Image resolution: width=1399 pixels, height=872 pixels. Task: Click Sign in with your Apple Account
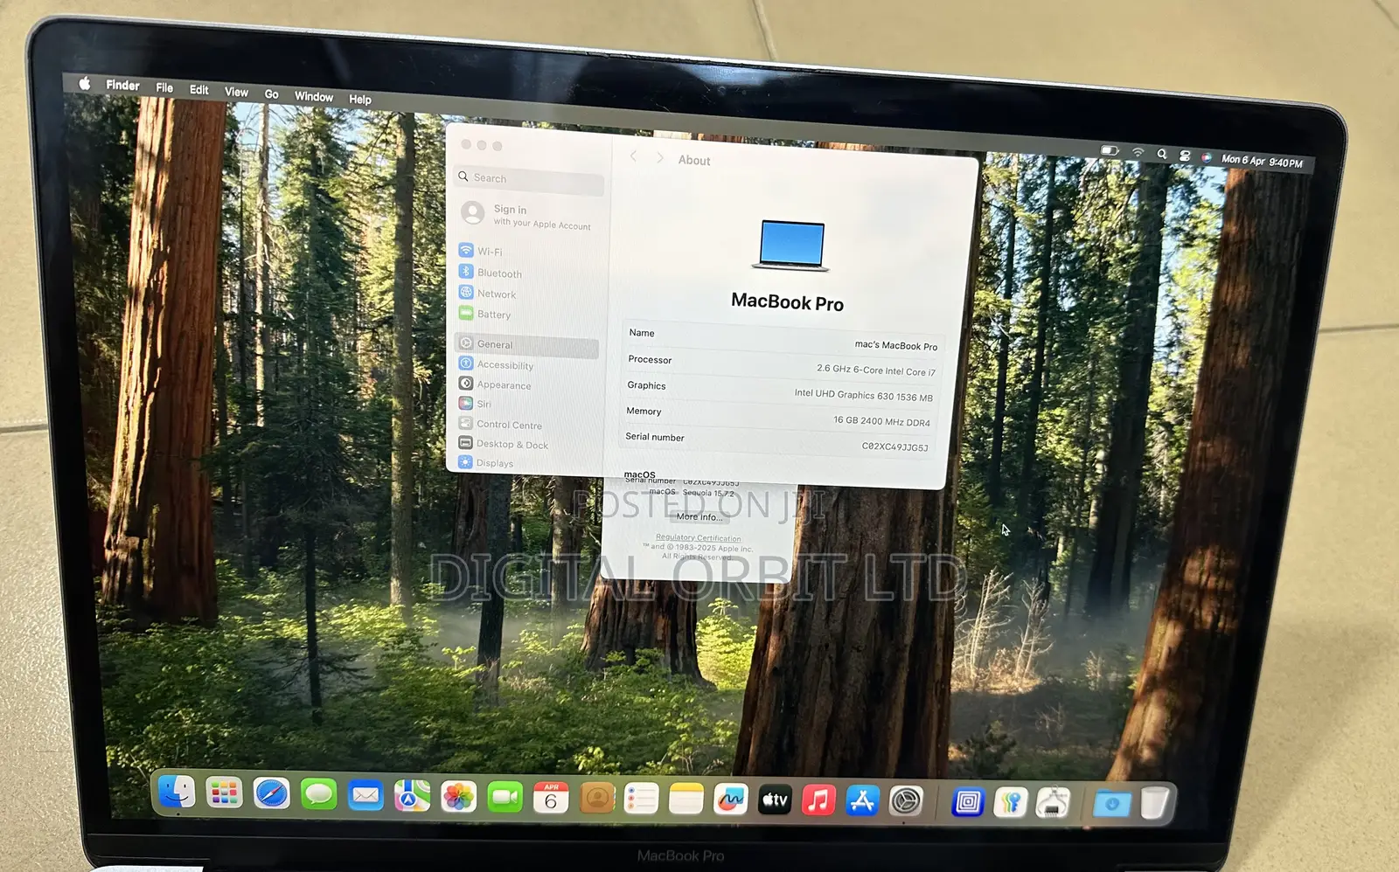527,216
